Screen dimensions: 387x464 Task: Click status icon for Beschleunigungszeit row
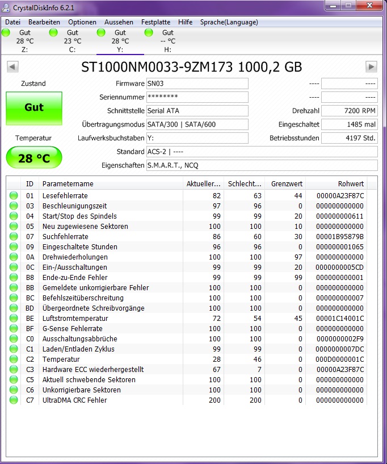(x=14, y=206)
